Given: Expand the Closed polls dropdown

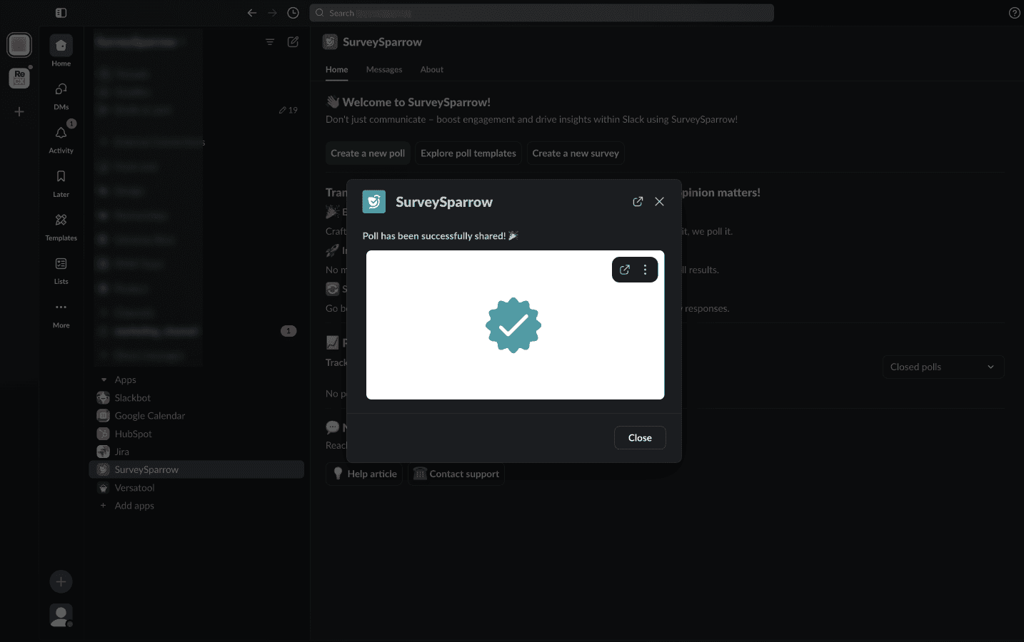Looking at the screenshot, I should tap(943, 367).
